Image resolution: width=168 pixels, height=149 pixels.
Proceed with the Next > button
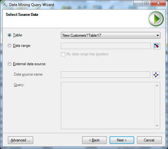[122, 140]
